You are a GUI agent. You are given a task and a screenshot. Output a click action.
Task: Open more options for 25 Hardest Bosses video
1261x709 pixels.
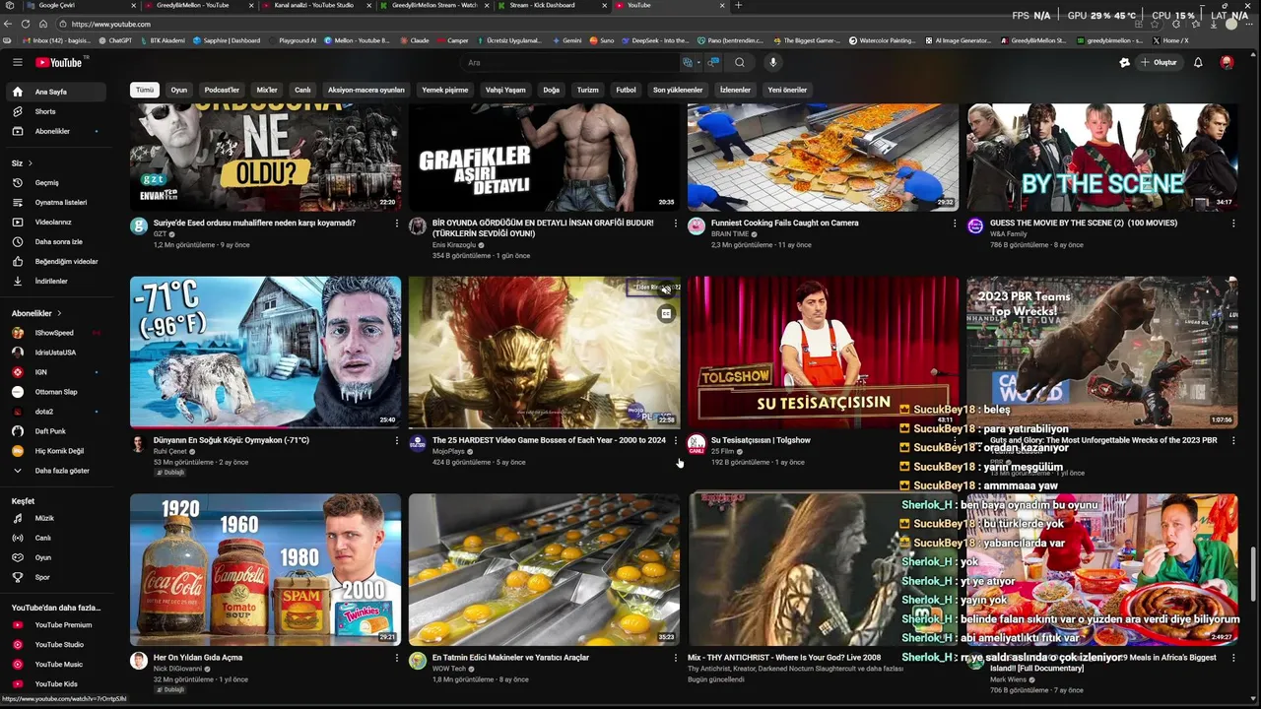[676, 441]
